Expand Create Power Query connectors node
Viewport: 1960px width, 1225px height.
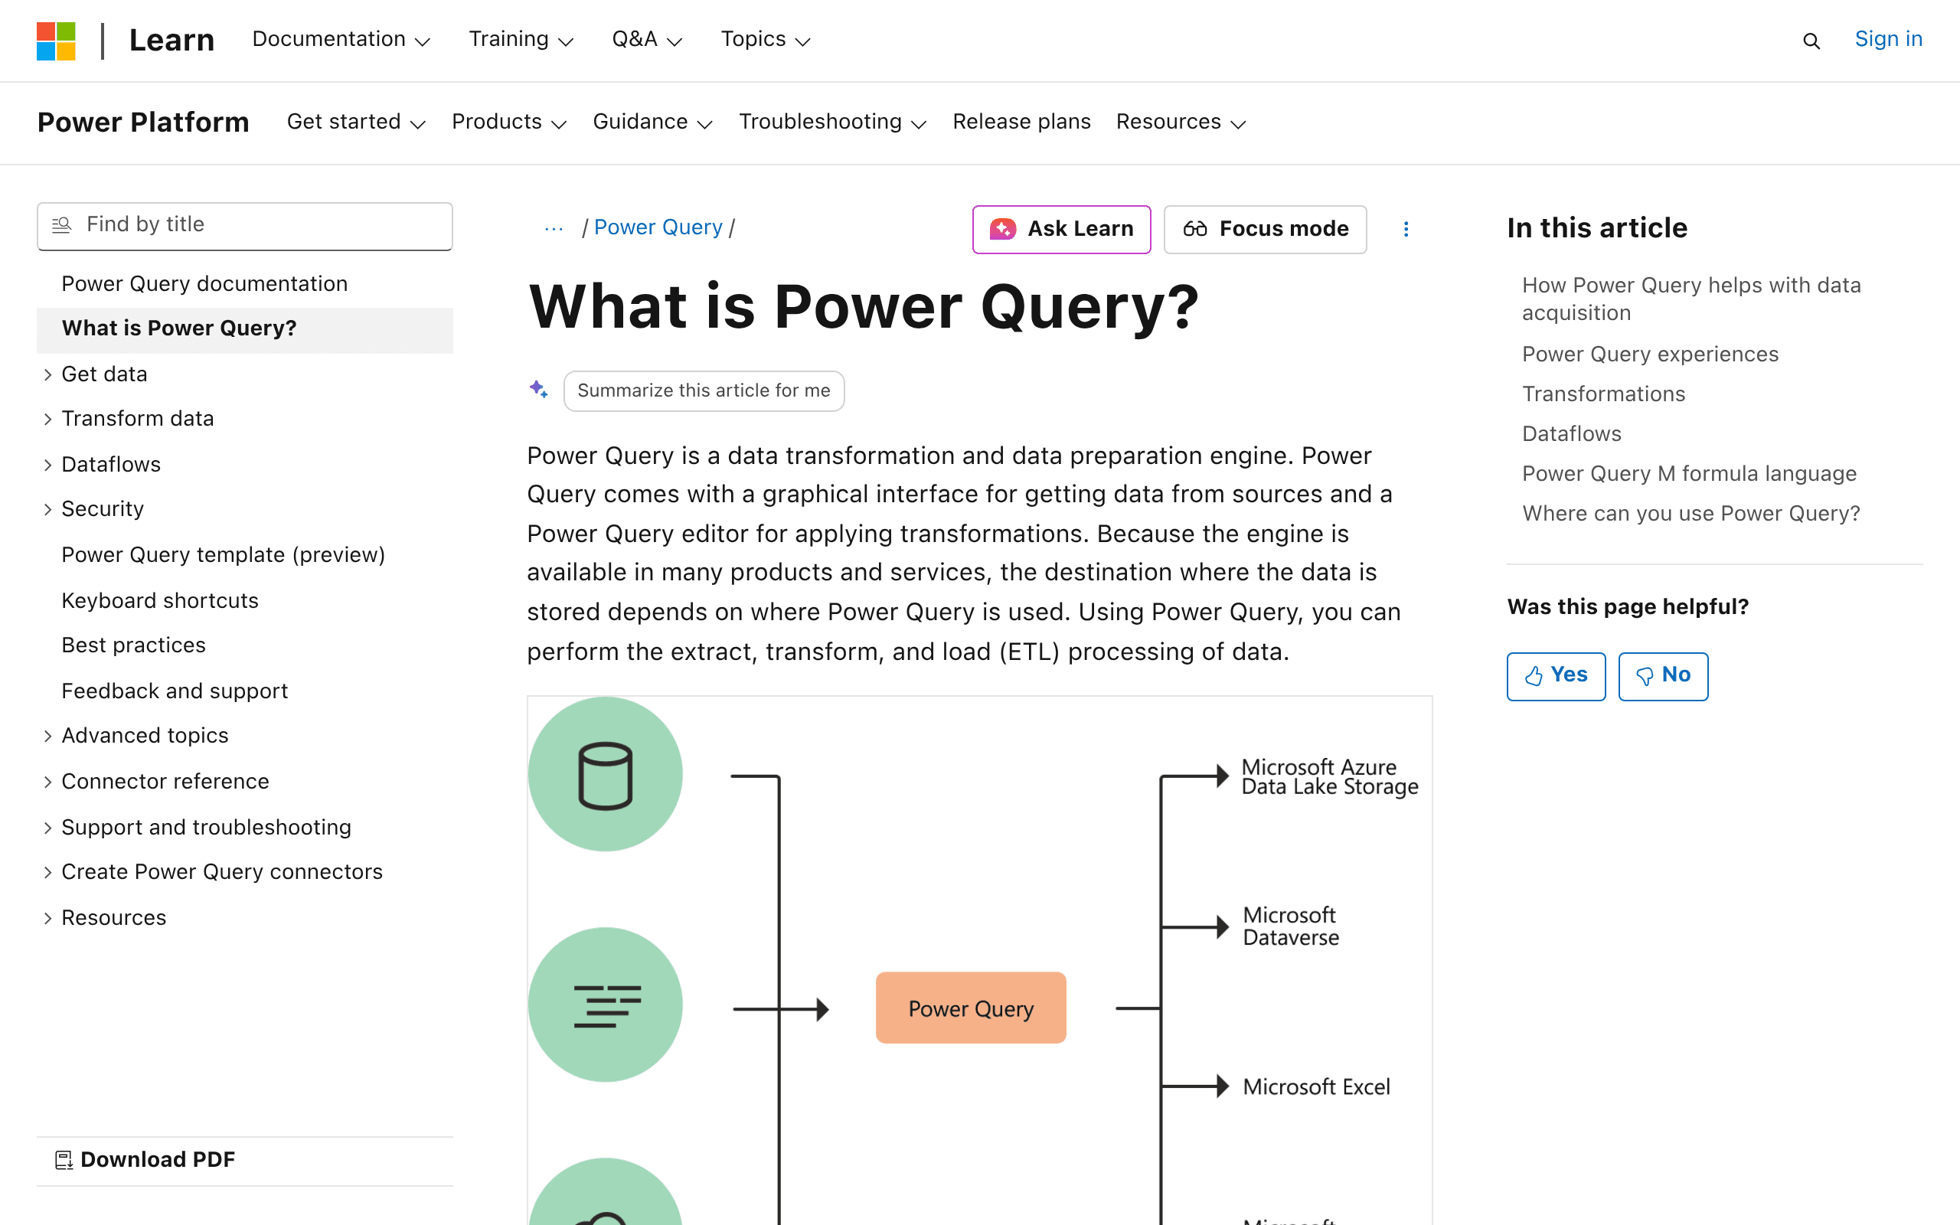click(47, 873)
